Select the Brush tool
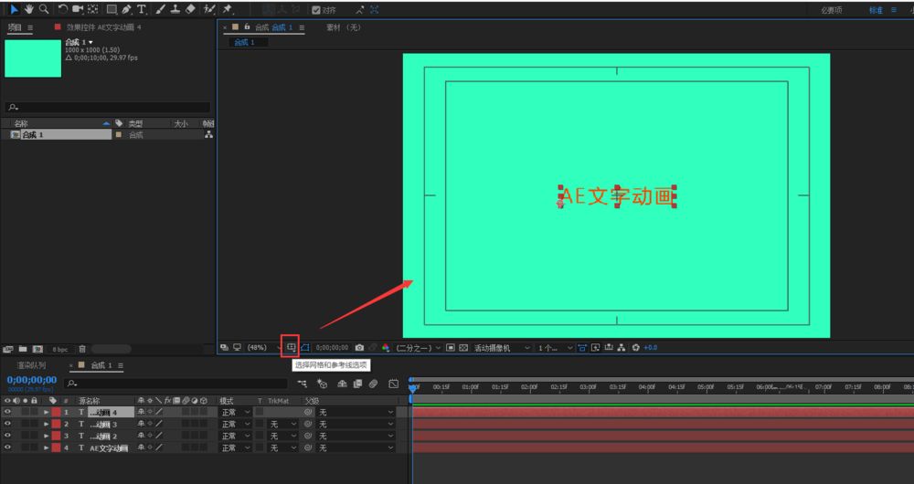Viewport: 914px width, 484px height. pos(160,9)
